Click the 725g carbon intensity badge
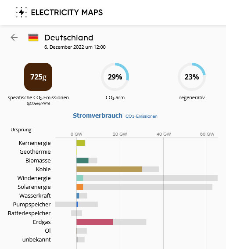Screen dimensions: 226x249 [38, 77]
